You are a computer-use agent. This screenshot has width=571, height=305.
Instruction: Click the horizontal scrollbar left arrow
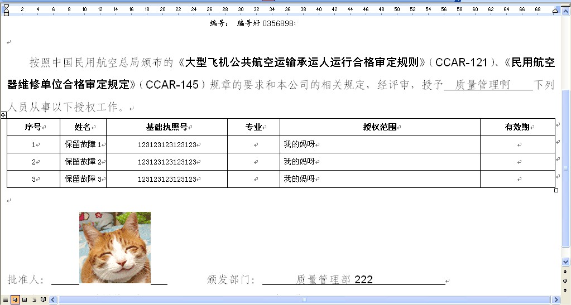pos(53,299)
